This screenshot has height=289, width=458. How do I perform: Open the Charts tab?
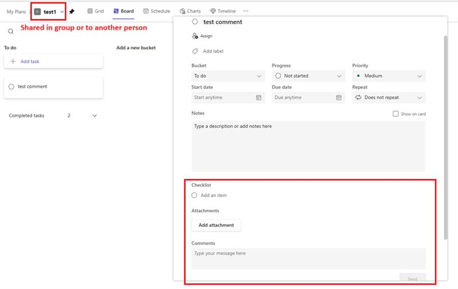coord(190,11)
